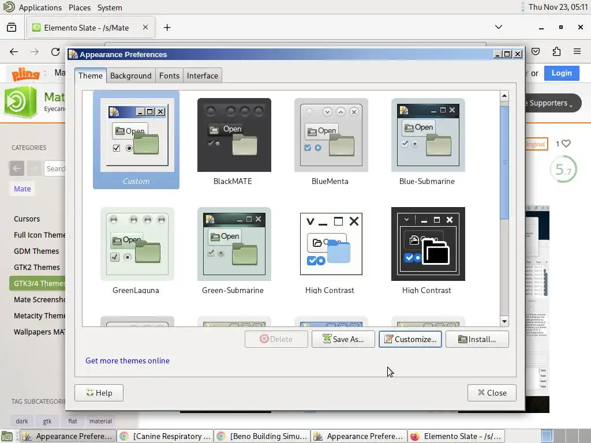The image size is (591, 443).
Task: Switch to the Fonts tab
Action: pos(169,76)
